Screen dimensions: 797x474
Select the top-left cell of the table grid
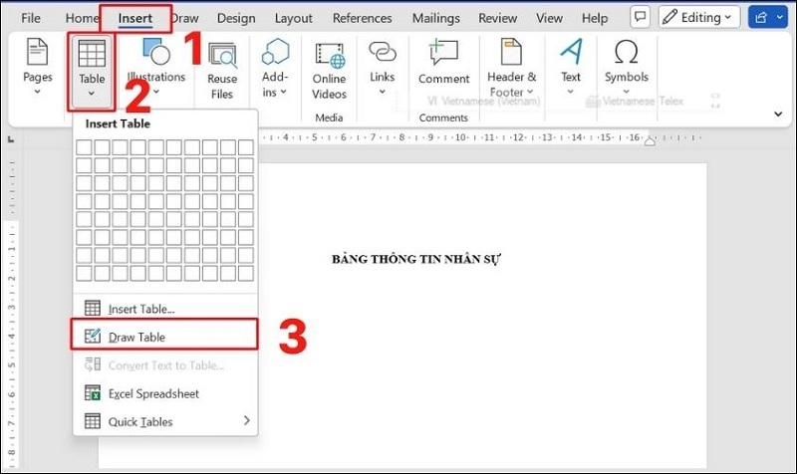tap(85, 147)
